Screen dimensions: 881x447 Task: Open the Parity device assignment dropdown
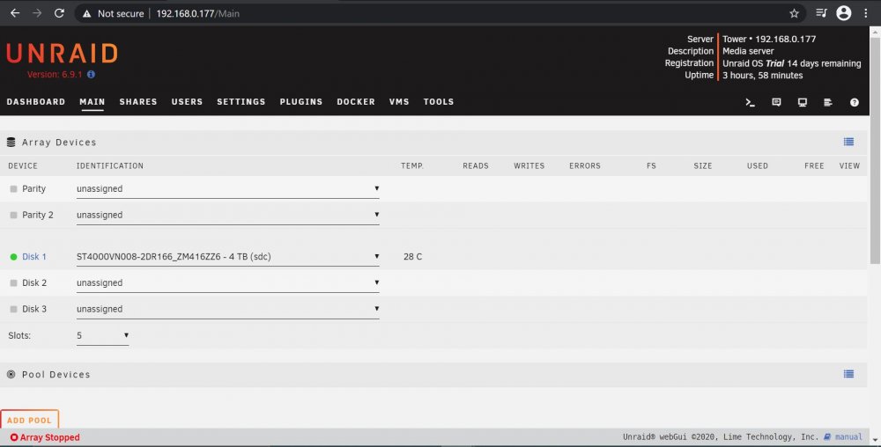click(x=227, y=189)
